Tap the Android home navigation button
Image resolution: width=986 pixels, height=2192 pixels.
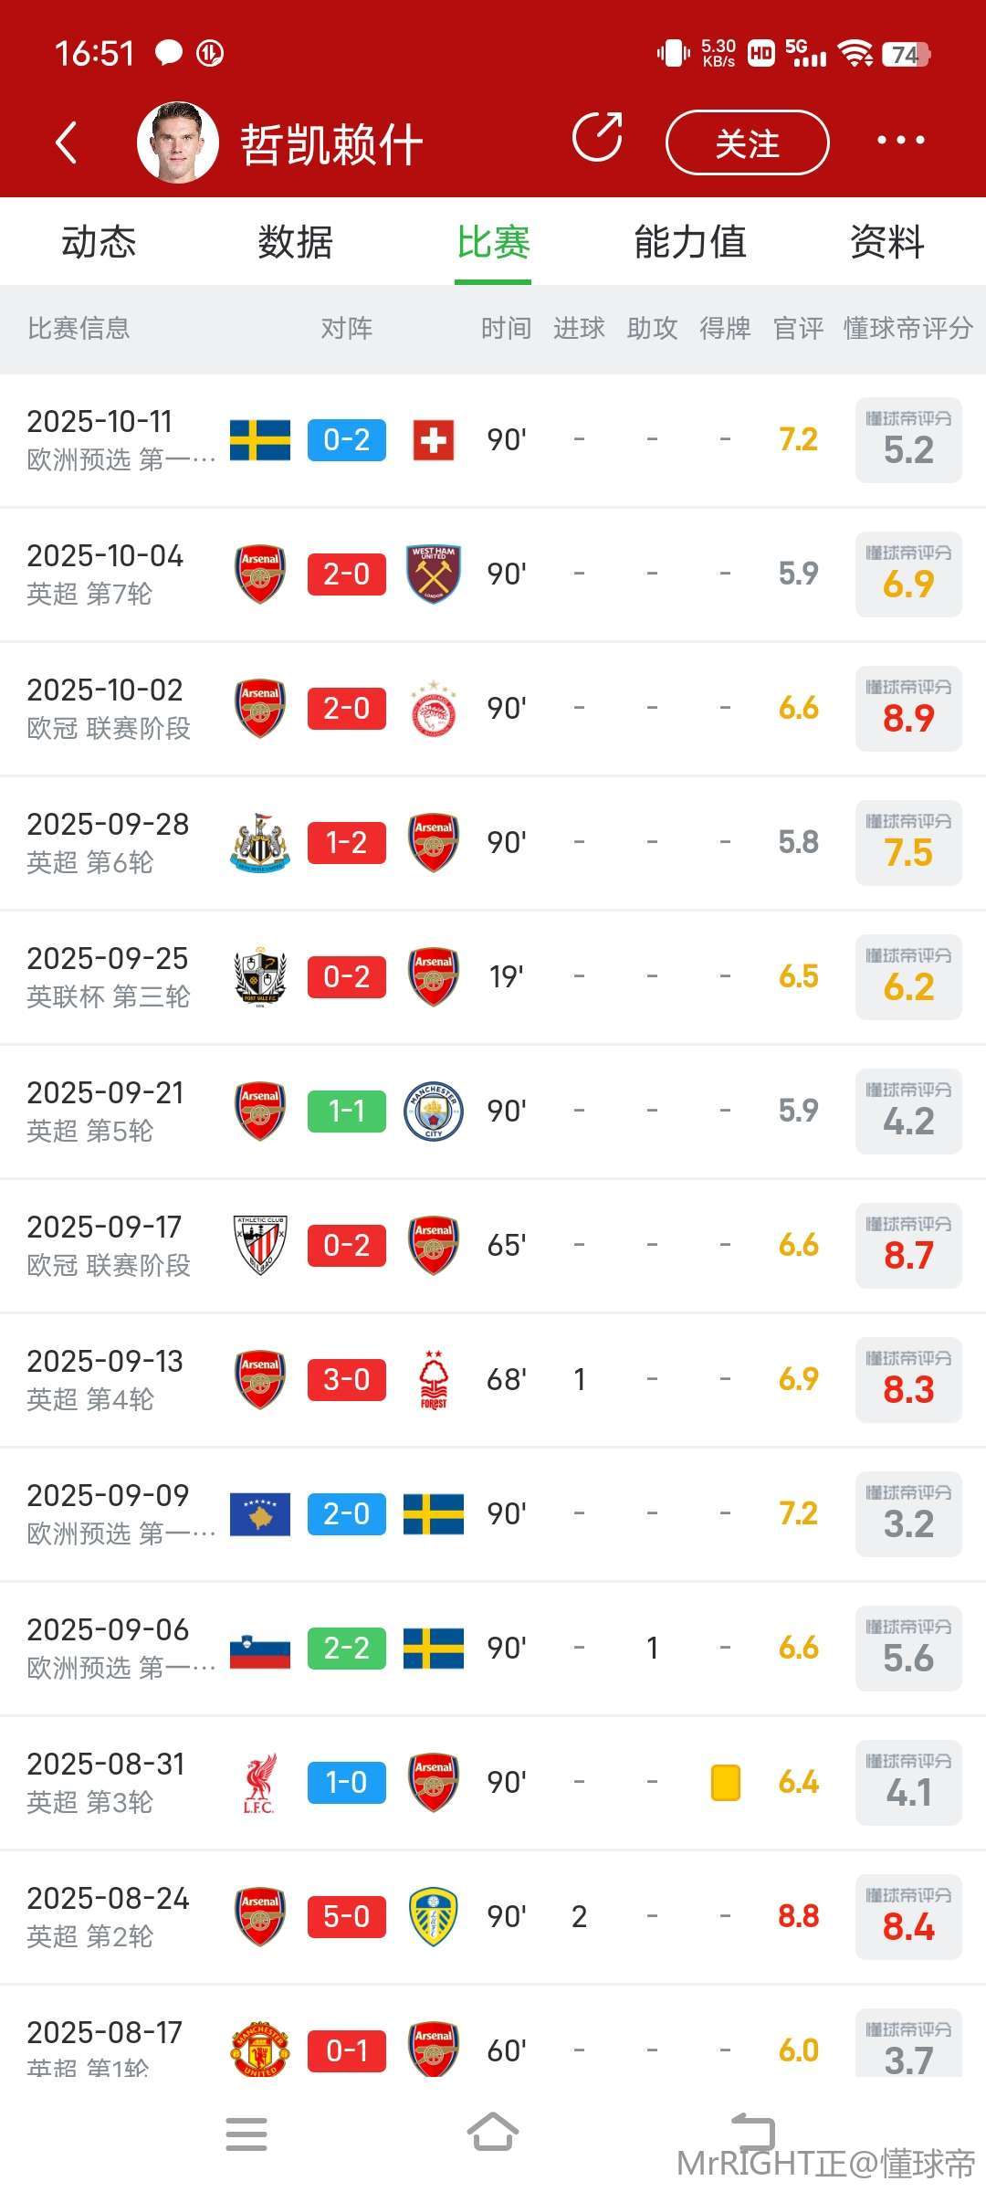(493, 2134)
